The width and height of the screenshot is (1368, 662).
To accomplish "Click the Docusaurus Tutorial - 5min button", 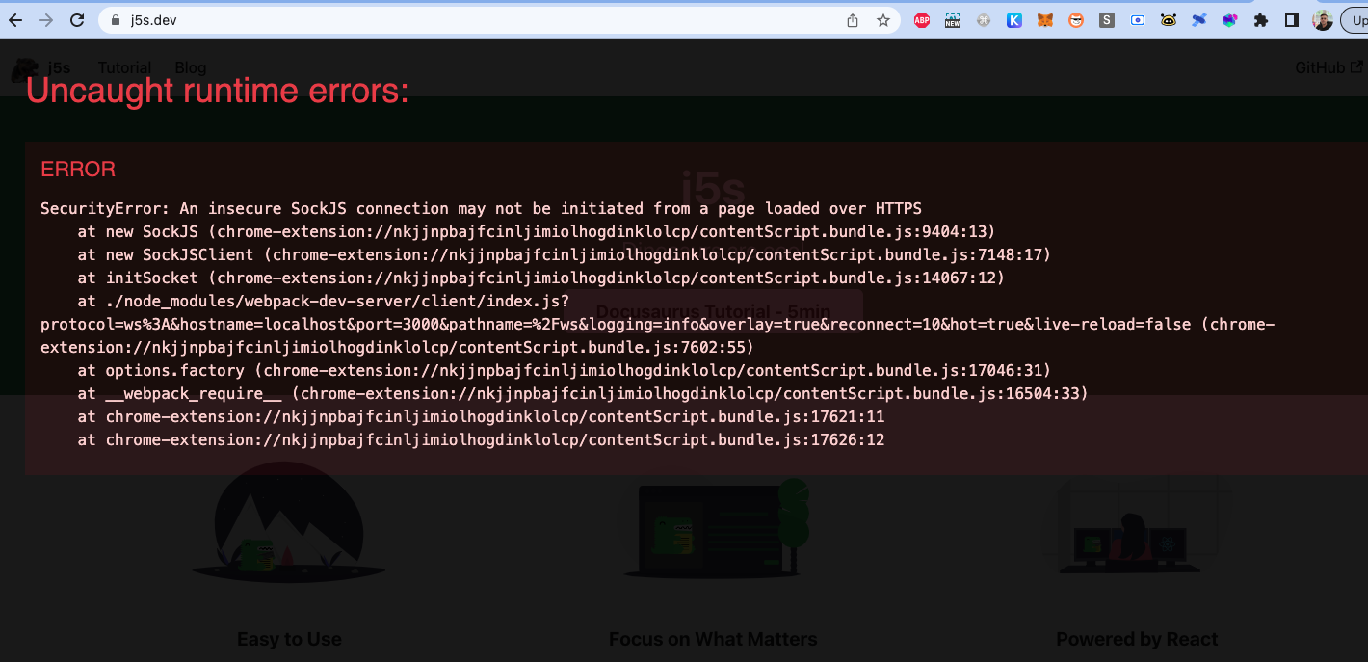I will [x=713, y=311].
